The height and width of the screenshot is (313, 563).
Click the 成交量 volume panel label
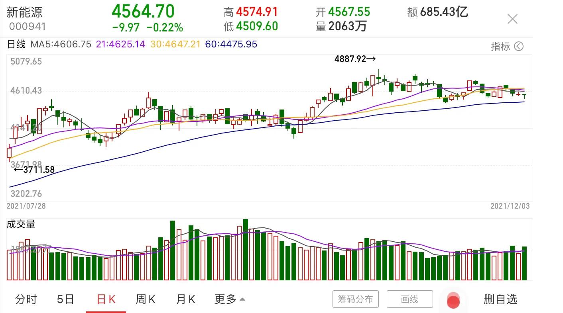pos(21,224)
